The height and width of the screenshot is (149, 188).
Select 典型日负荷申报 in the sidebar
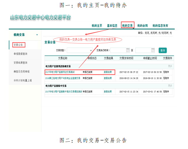click(21, 71)
